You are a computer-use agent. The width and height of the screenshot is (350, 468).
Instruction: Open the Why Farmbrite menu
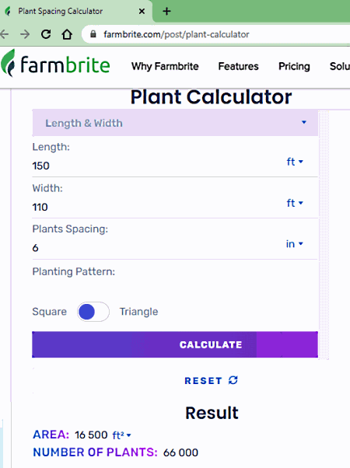pos(165,66)
